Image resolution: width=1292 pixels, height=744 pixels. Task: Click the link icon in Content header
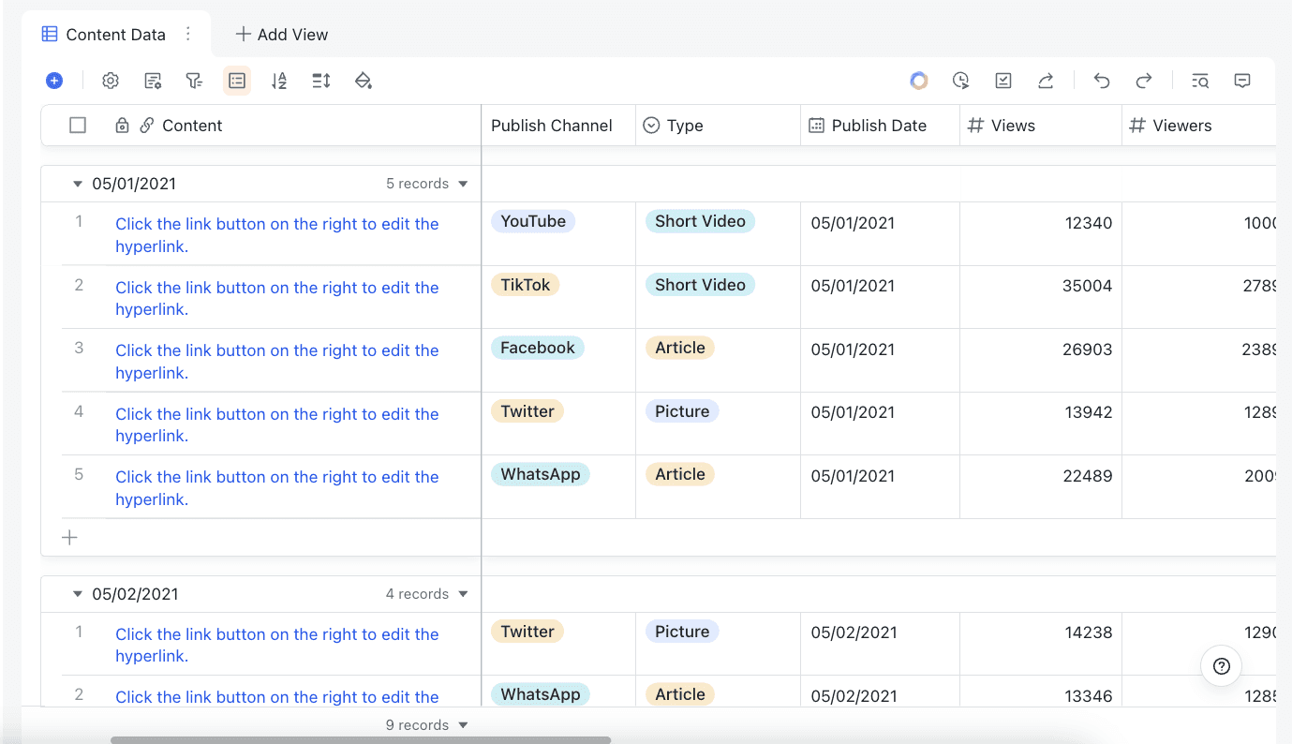pyautogui.click(x=147, y=126)
